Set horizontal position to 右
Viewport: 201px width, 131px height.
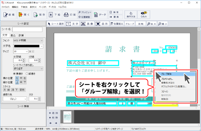(25, 78)
